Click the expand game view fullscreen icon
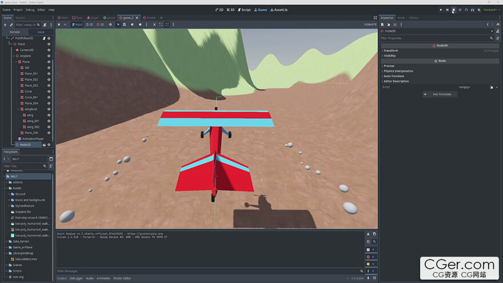 click(x=375, y=18)
